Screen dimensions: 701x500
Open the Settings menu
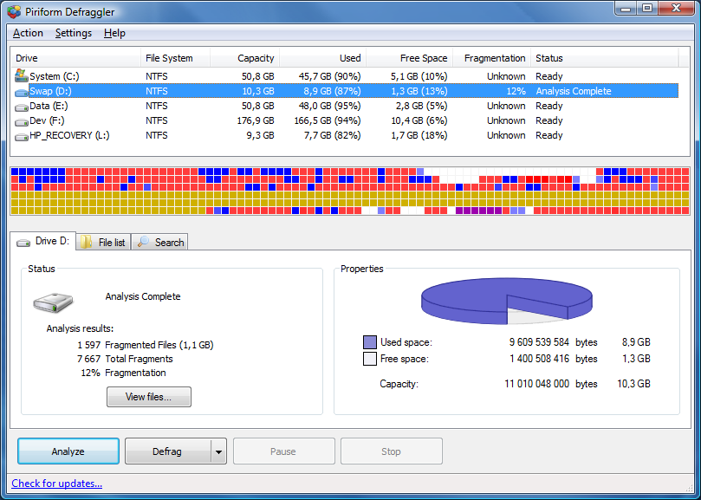tap(74, 33)
